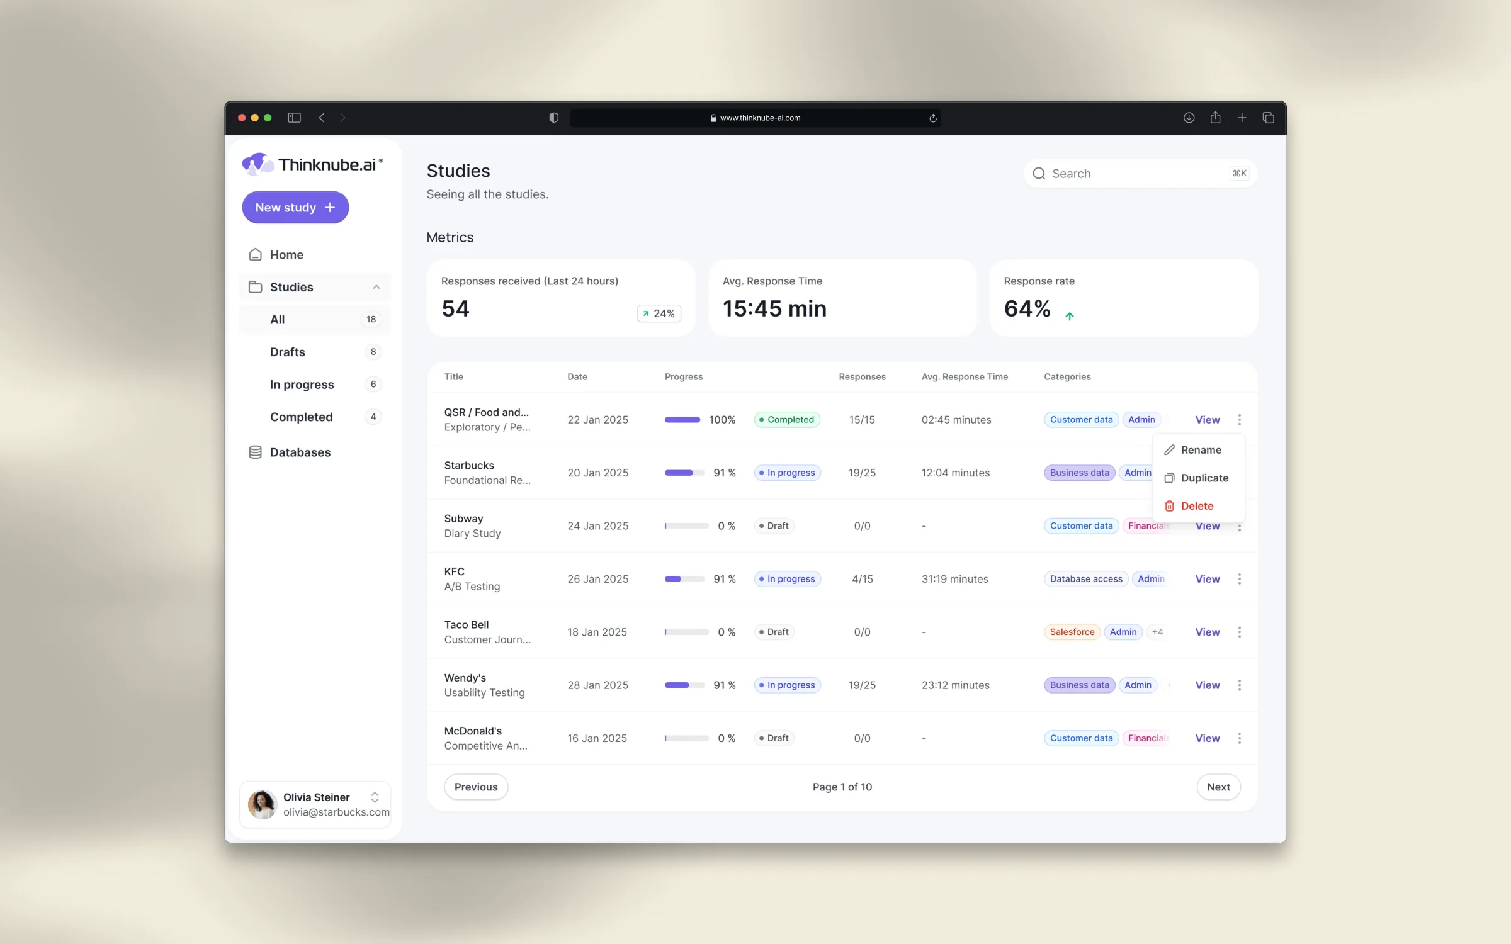1511x944 pixels.
Task: Go back with the browser arrow
Action: [322, 118]
